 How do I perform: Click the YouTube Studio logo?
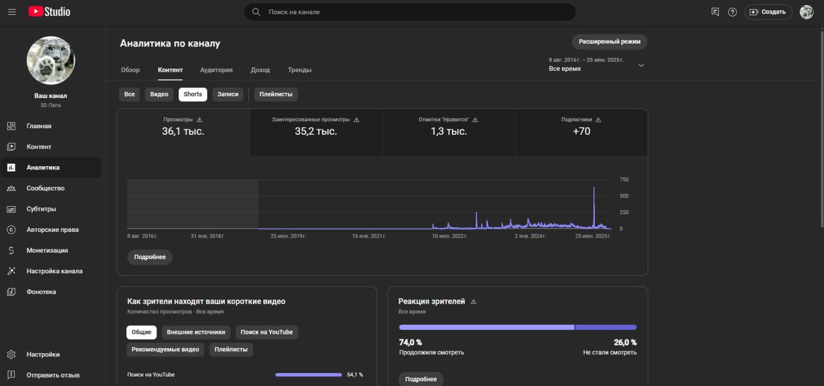[x=50, y=12]
